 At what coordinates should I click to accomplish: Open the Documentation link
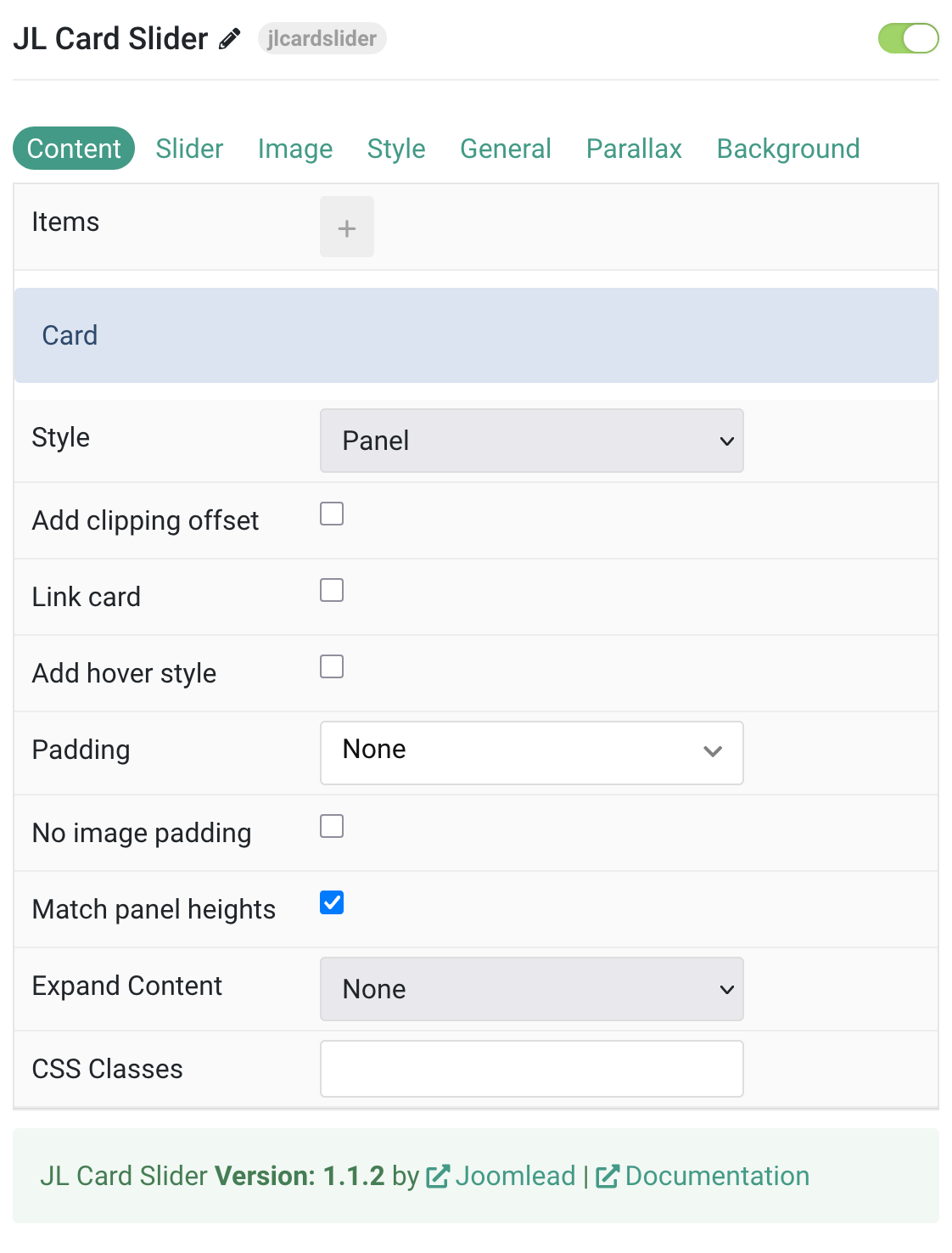(x=717, y=1176)
